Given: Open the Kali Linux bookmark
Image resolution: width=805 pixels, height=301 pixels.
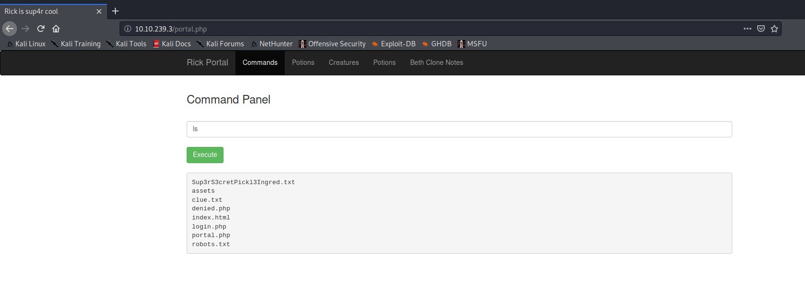Looking at the screenshot, I should (x=26, y=44).
